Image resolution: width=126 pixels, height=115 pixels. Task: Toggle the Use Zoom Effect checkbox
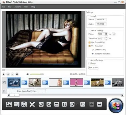click(89, 42)
